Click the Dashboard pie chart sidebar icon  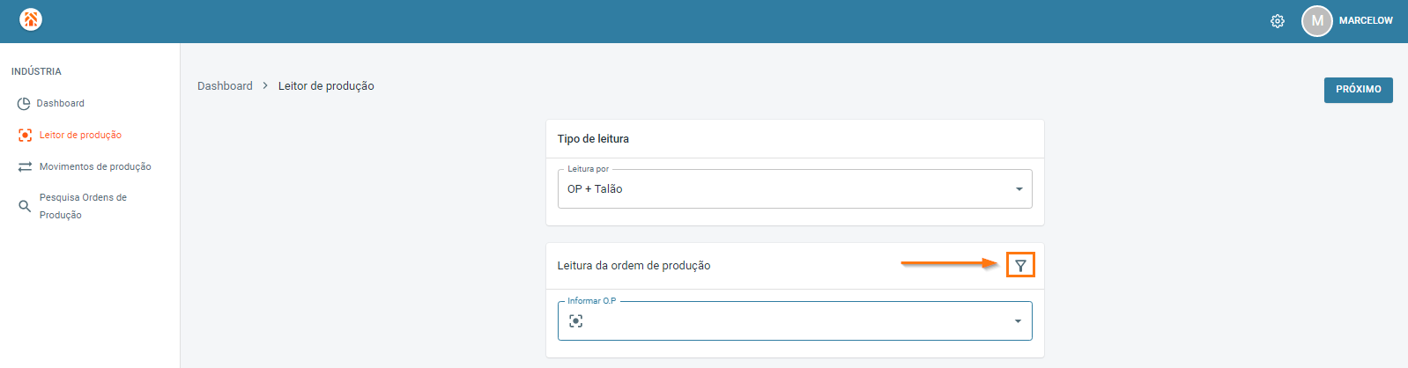click(24, 104)
